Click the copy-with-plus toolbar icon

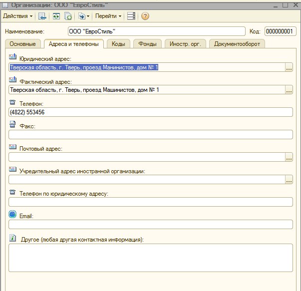68,16
